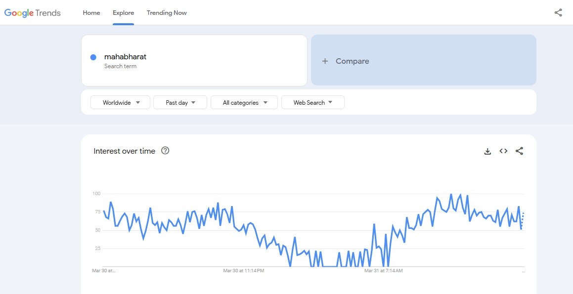This screenshot has height=294, width=573.
Task: Click the Mar 31 at 7:14AM axis label
Action: coord(383,271)
